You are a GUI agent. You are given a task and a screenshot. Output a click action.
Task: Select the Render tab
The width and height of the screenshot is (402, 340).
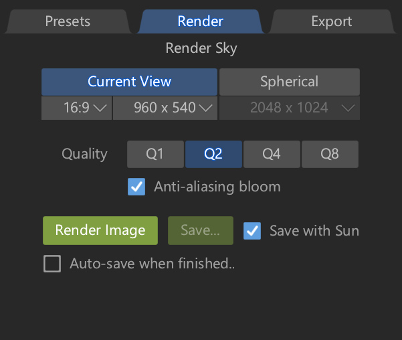(x=200, y=21)
